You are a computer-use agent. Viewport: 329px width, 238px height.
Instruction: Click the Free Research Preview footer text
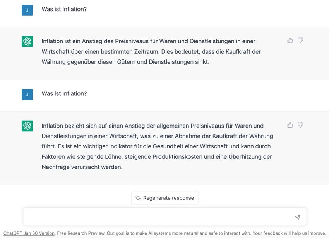[81, 233]
